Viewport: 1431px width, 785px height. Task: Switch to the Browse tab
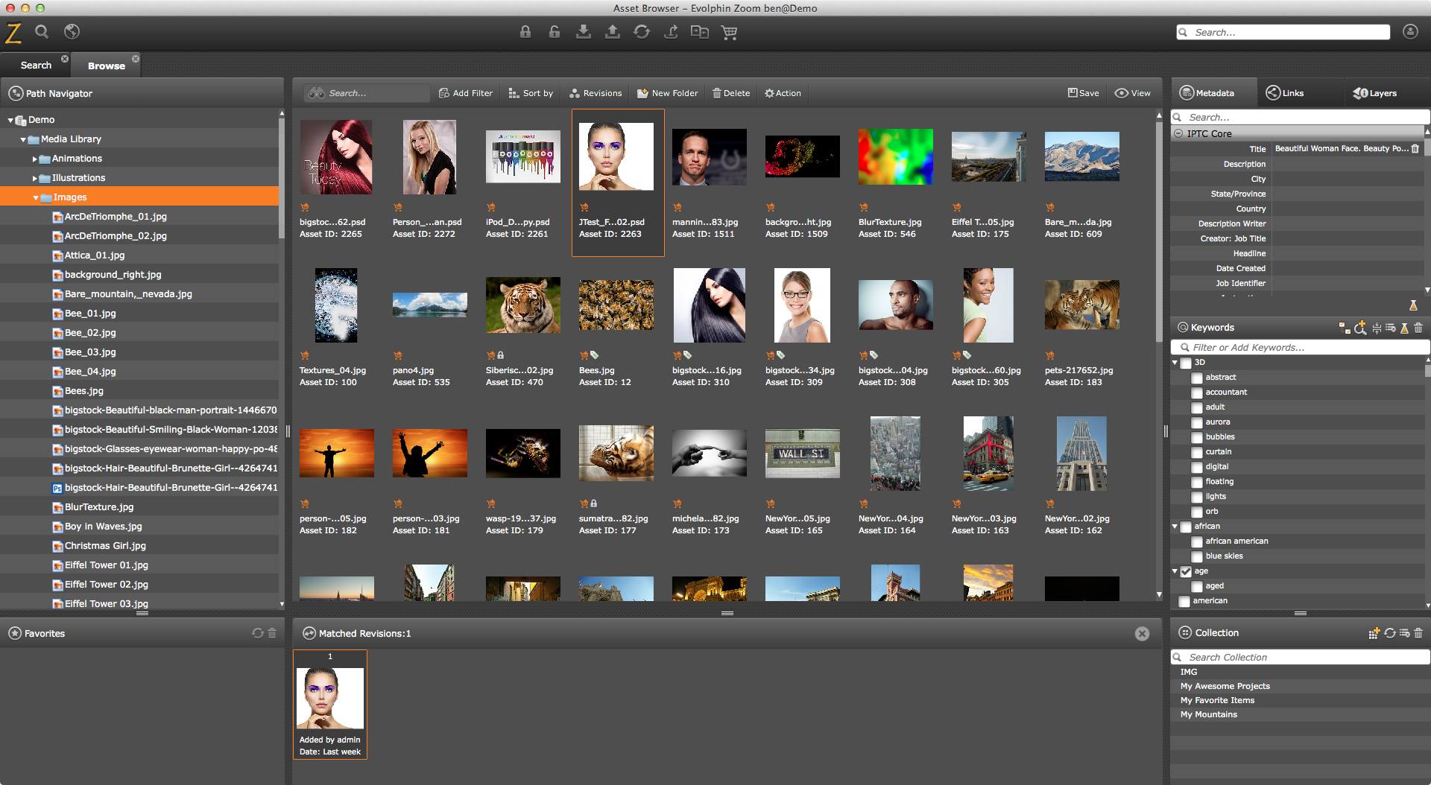[x=106, y=66]
